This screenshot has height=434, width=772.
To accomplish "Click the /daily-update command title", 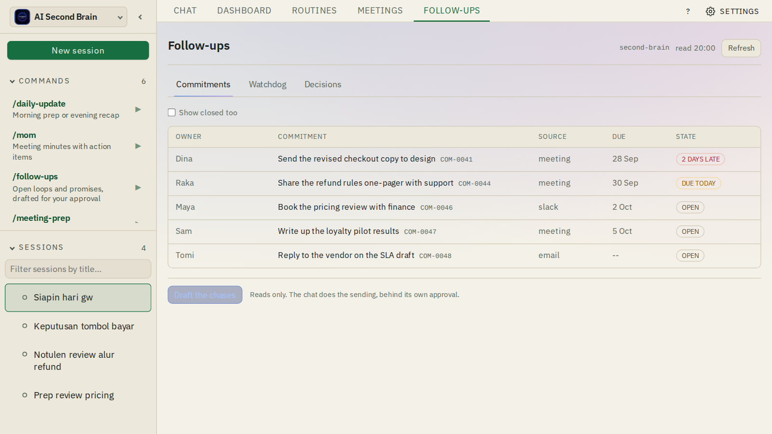I will tap(39, 104).
